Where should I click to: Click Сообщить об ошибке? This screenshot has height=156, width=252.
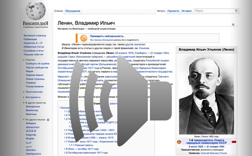click(37, 64)
